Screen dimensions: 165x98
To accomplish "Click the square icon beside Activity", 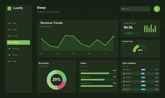I will (x=9, y=36).
